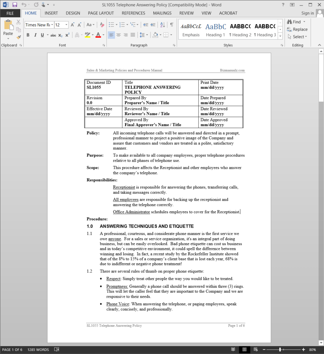The height and width of the screenshot is (354, 324).
Task: Open the Find dropdown arrow
Action: [x=304, y=22]
